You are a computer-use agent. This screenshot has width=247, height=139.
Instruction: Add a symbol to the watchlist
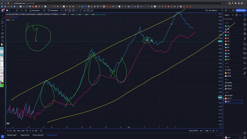coord(233,15)
